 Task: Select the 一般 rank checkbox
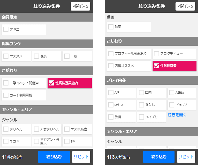[x=67, y=56]
